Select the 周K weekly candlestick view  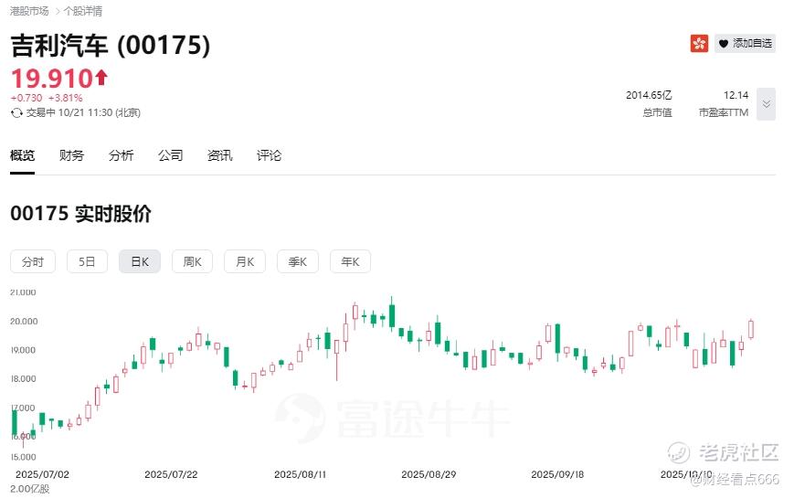[x=192, y=261]
